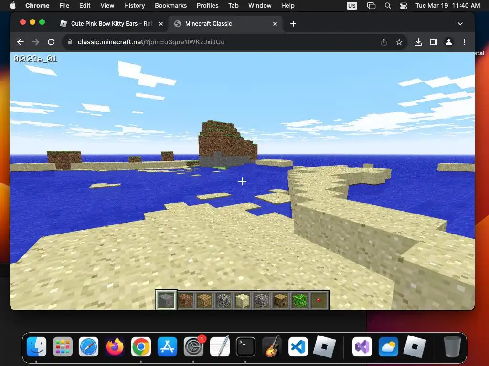Open the History menu
The image size is (489, 366).
tap(134, 6)
